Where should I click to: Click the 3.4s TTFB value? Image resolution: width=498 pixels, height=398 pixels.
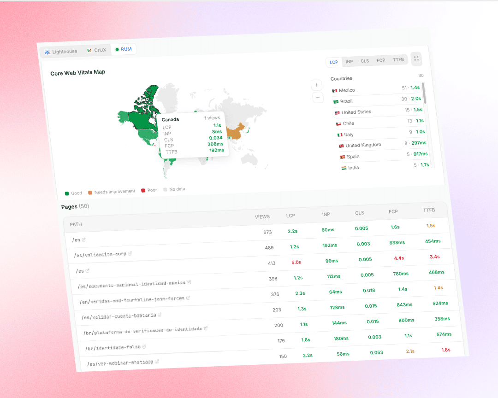(434, 257)
